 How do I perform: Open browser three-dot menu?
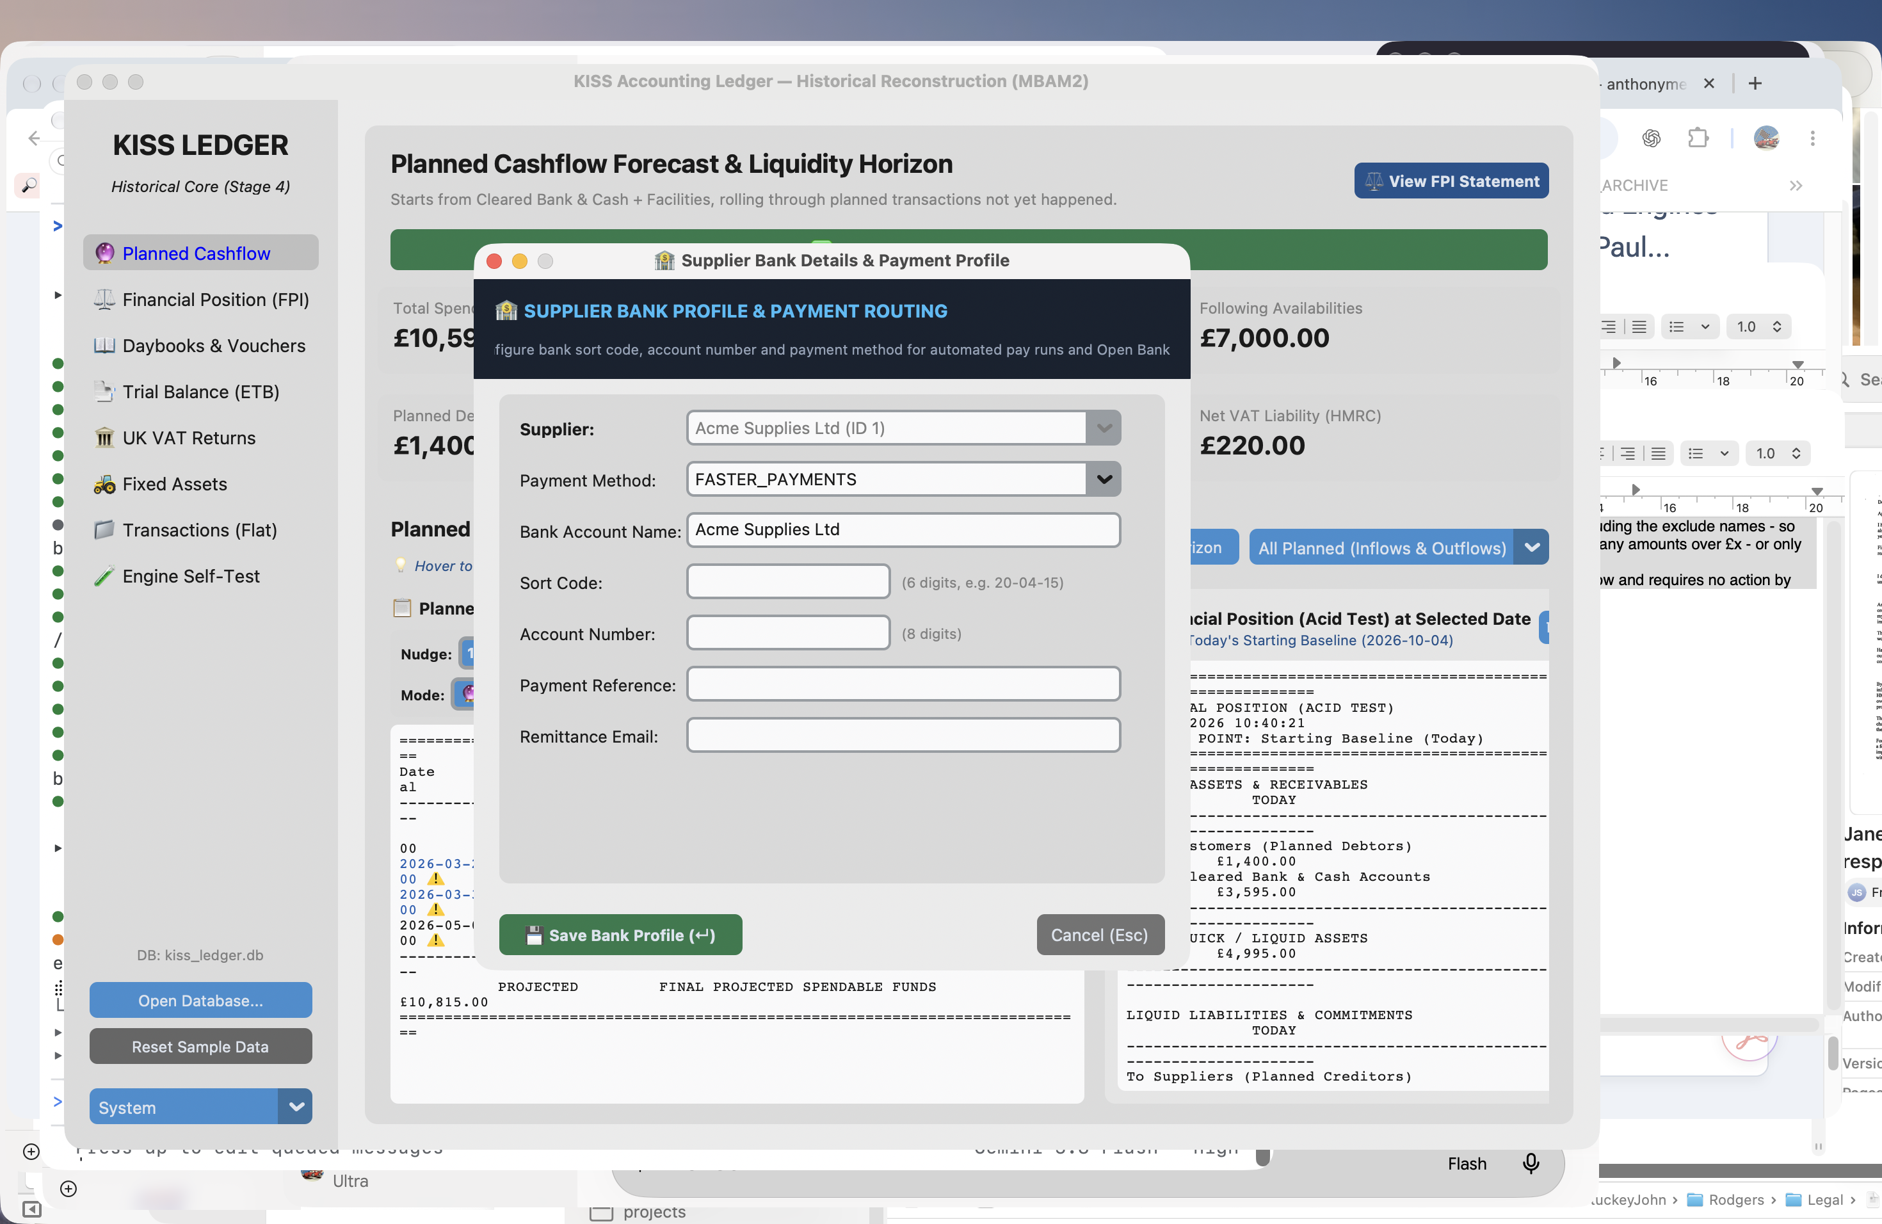[1812, 138]
